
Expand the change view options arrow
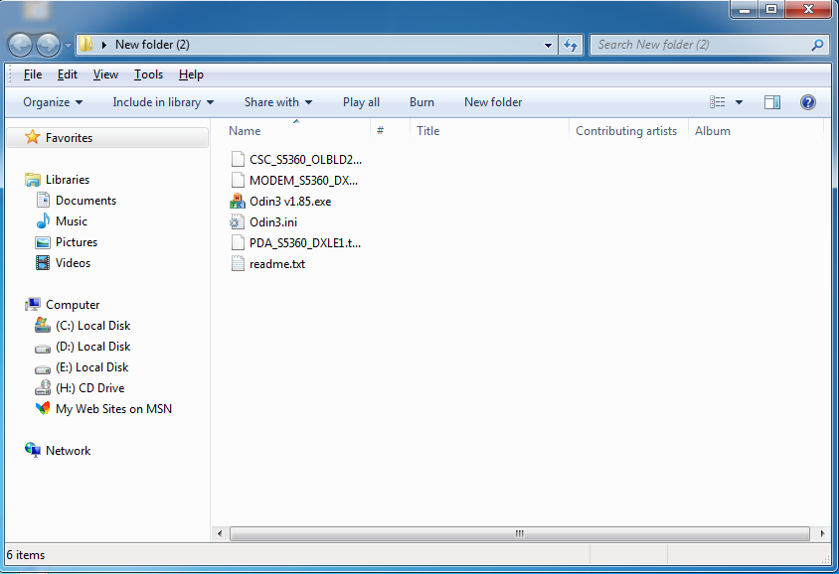pyautogui.click(x=739, y=102)
